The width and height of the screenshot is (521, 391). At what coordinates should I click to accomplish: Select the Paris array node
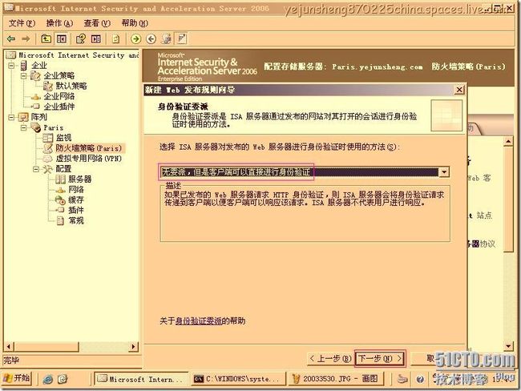[x=53, y=127]
